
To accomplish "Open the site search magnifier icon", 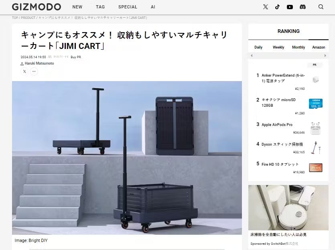I will [321, 7].
